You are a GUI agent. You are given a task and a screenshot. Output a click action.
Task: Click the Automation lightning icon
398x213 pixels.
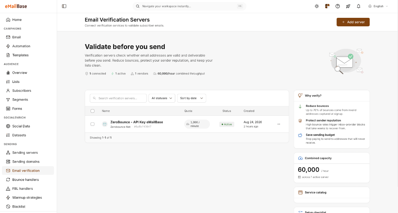pos(8,46)
